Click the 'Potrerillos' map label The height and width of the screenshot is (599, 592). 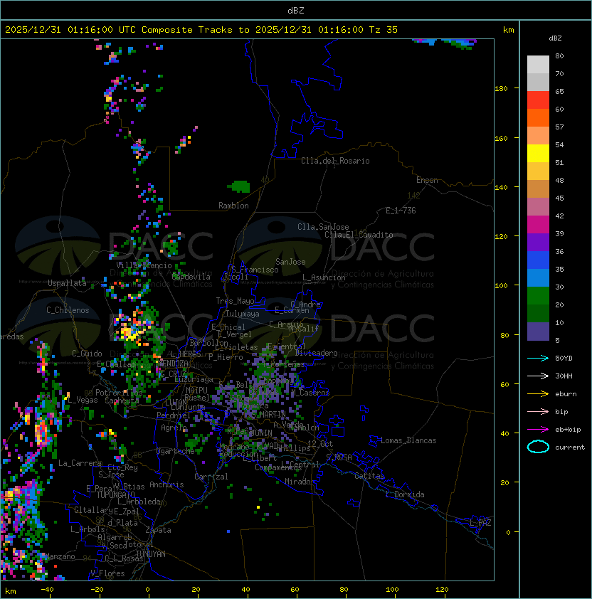click(119, 393)
